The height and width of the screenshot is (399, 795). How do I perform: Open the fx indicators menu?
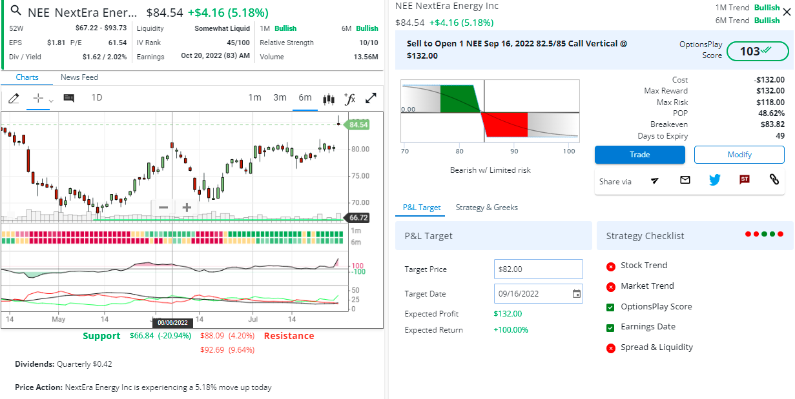coord(349,98)
